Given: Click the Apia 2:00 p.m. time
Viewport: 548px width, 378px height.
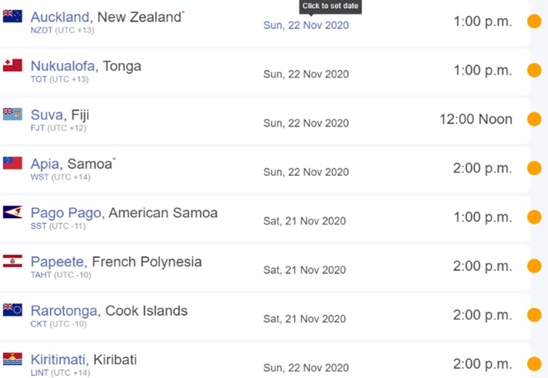Looking at the screenshot, I should coord(482,168).
